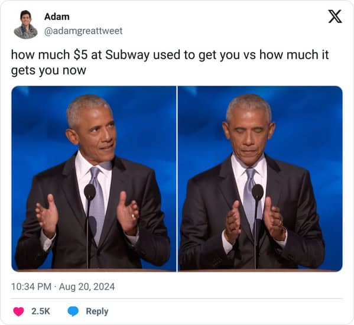Open the @adamgreattweet handle link
354x325 pixels.
83,31
